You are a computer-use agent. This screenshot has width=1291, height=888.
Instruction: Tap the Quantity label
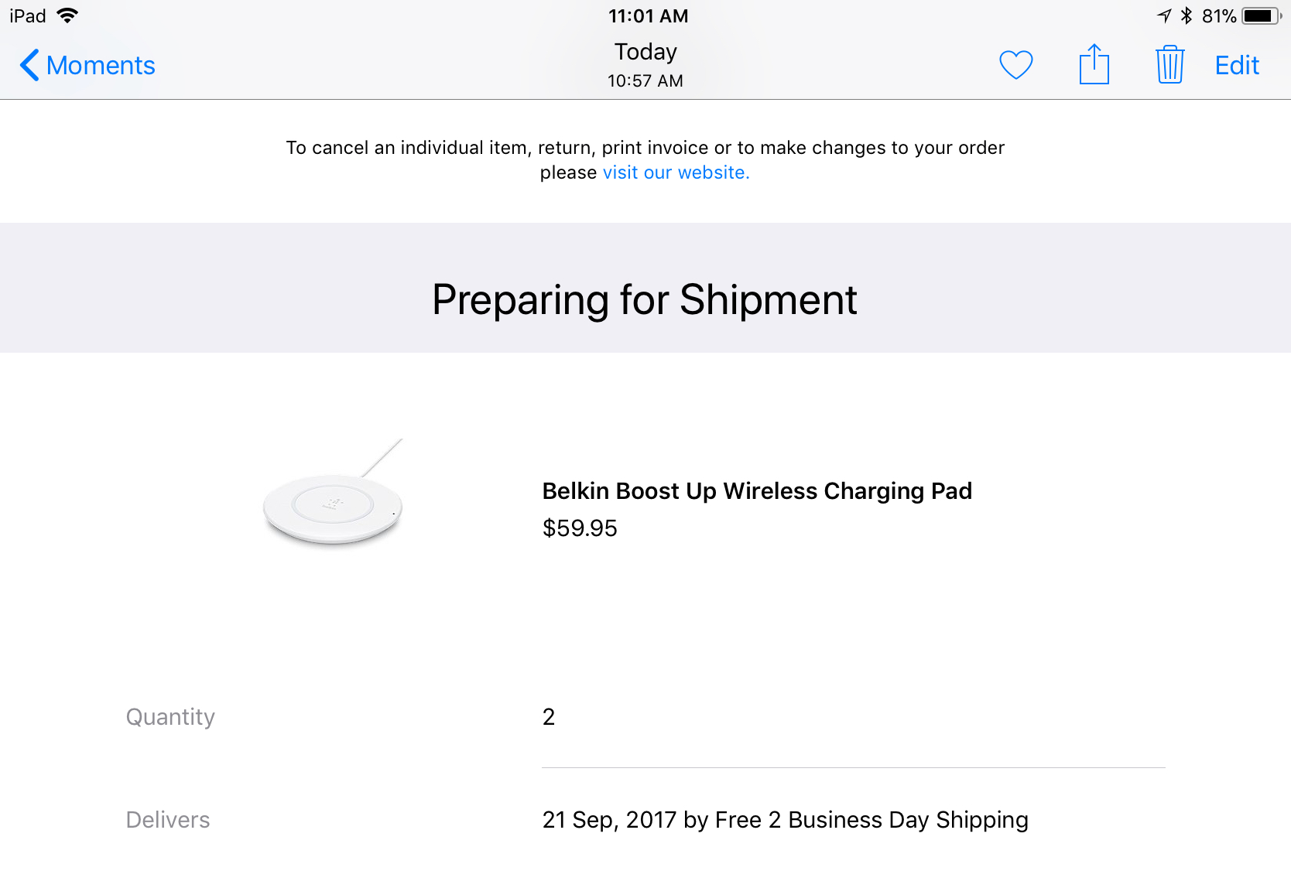[x=170, y=717]
